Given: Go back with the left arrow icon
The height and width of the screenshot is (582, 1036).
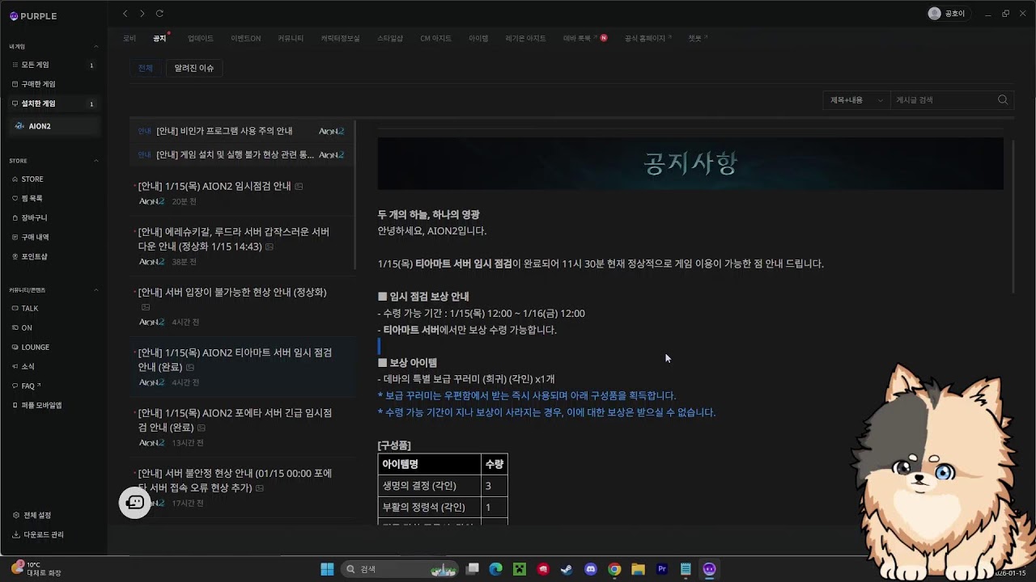Looking at the screenshot, I should click(125, 14).
